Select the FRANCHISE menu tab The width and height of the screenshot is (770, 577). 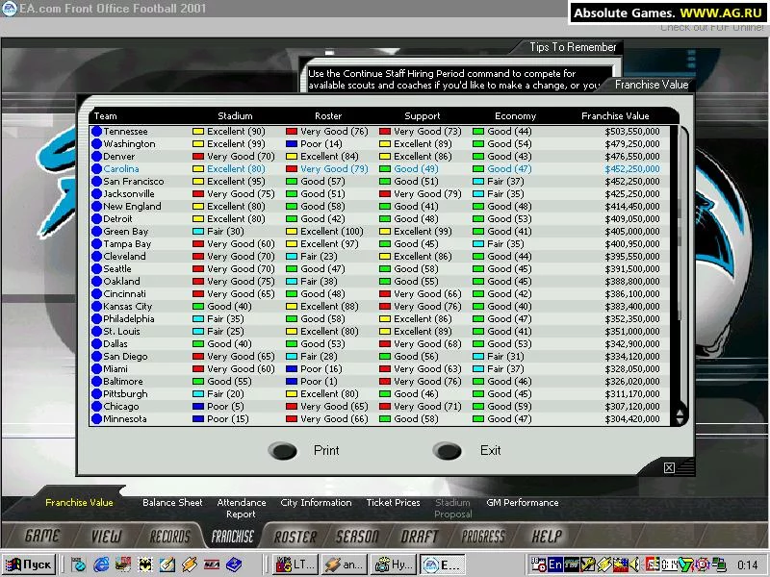click(x=232, y=536)
